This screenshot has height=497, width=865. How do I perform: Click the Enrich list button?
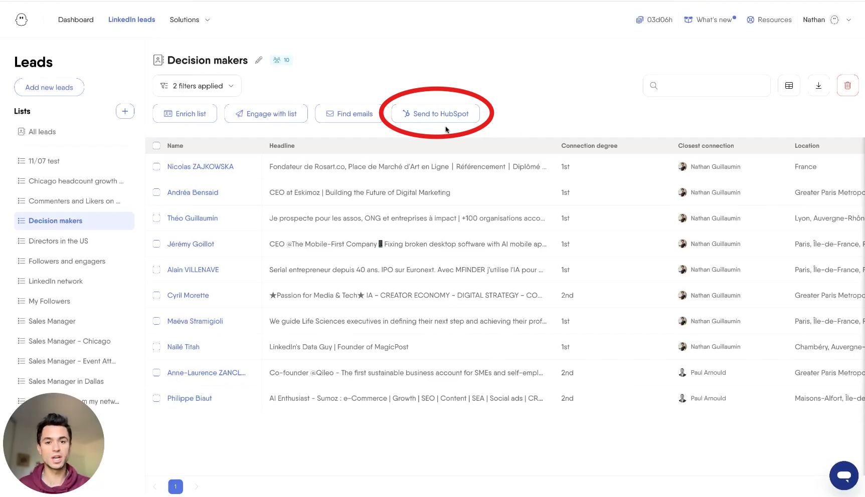(x=185, y=113)
